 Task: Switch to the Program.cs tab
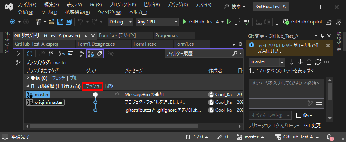point(174,35)
